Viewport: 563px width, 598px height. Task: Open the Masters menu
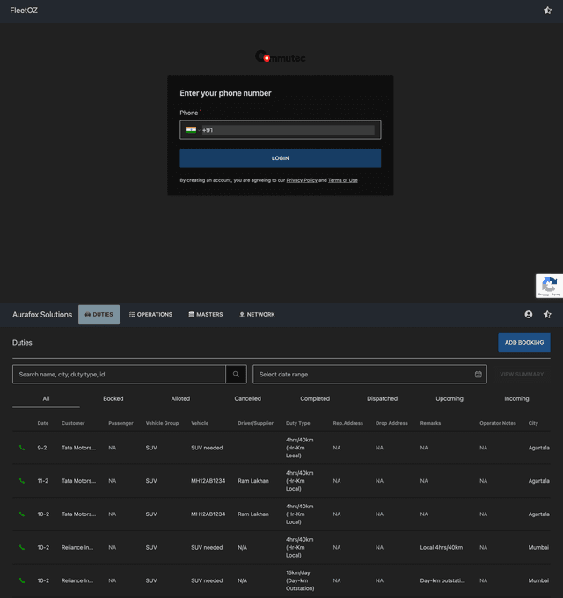click(x=206, y=314)
